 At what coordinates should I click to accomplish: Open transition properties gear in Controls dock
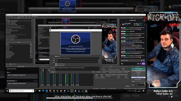[x=145, y=83]
